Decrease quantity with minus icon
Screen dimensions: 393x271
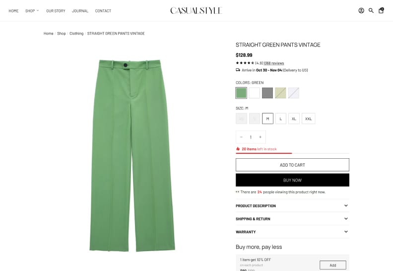pos(241,137)
